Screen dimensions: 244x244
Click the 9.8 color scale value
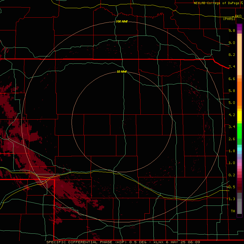point(232,30)
